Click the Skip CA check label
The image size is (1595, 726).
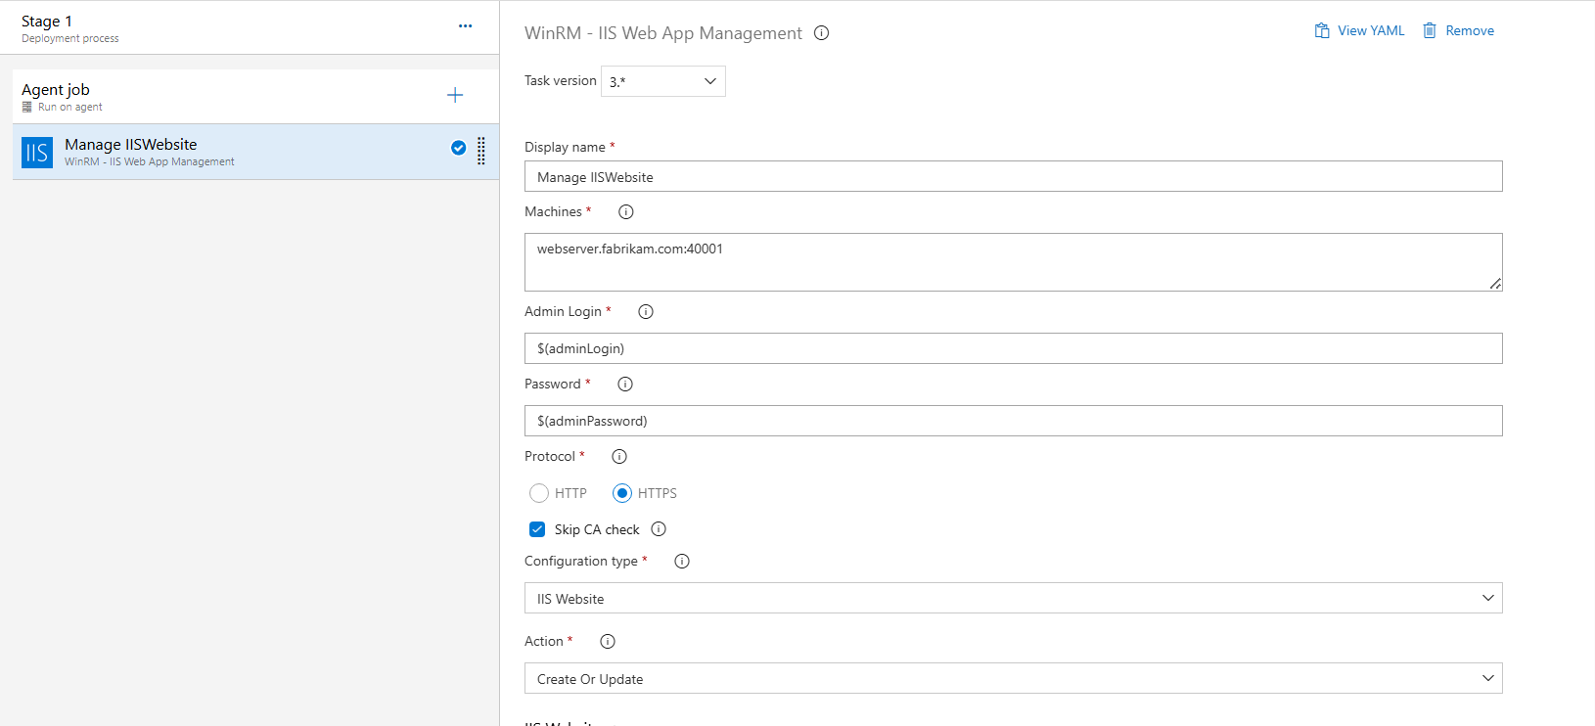(597, 529)
